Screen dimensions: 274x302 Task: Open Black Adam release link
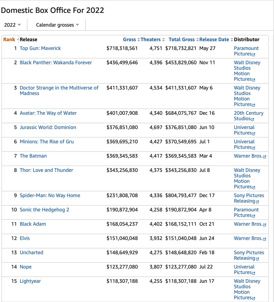pos(33,224)
